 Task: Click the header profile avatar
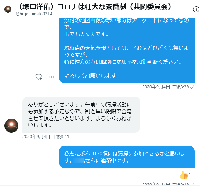tap(8, 9)
